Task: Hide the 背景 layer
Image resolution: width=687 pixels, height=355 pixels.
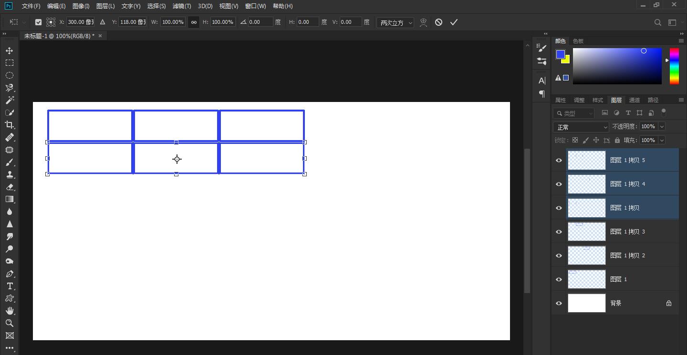Action: [x=559, y=303]
